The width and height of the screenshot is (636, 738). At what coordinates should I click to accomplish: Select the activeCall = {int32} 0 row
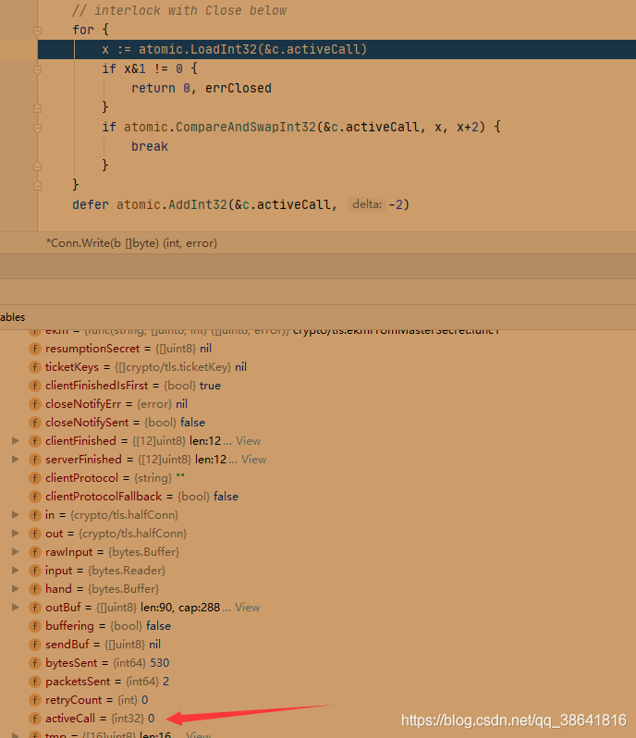click(x=318, y=719)
